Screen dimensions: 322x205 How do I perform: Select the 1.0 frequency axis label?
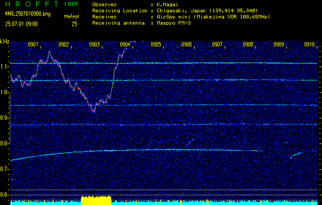point(4,93)
